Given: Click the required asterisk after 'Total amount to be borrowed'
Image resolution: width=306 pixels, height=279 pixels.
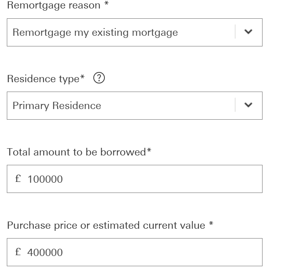Looking at the screenshot, I should click(x=149, y=151).
